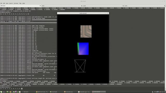Click the textured square in Hello World window
The width and height of the screenshot is (166, 93).
click(86, 32)
